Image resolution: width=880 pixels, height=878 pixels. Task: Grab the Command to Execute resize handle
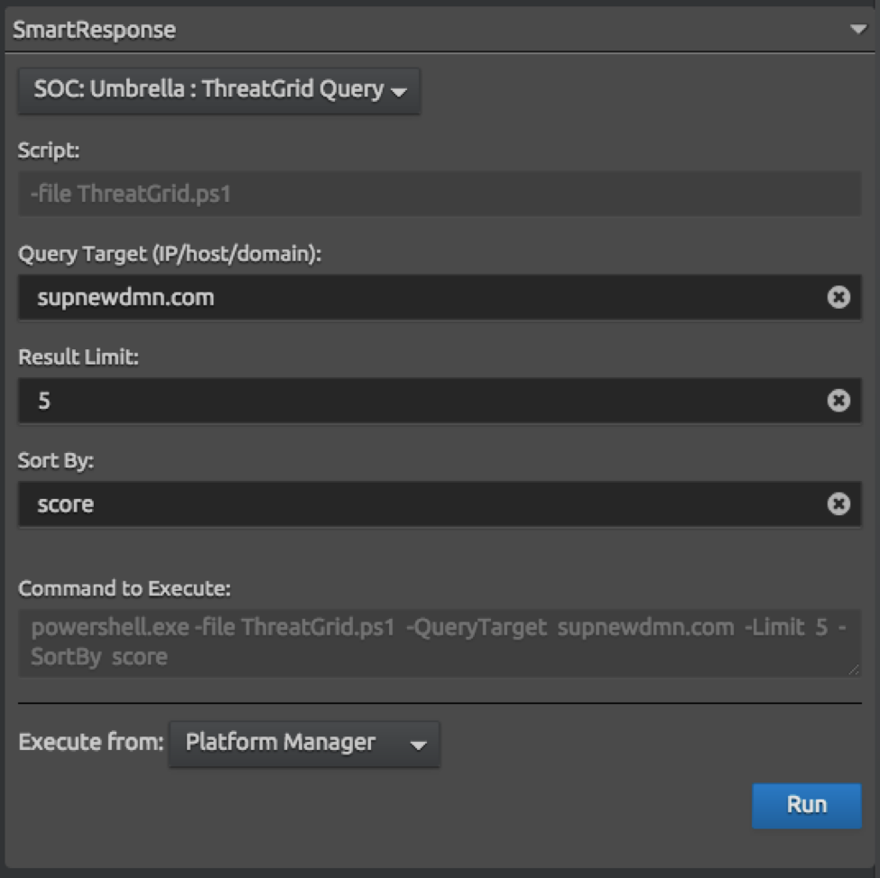[x=854, y=670]
